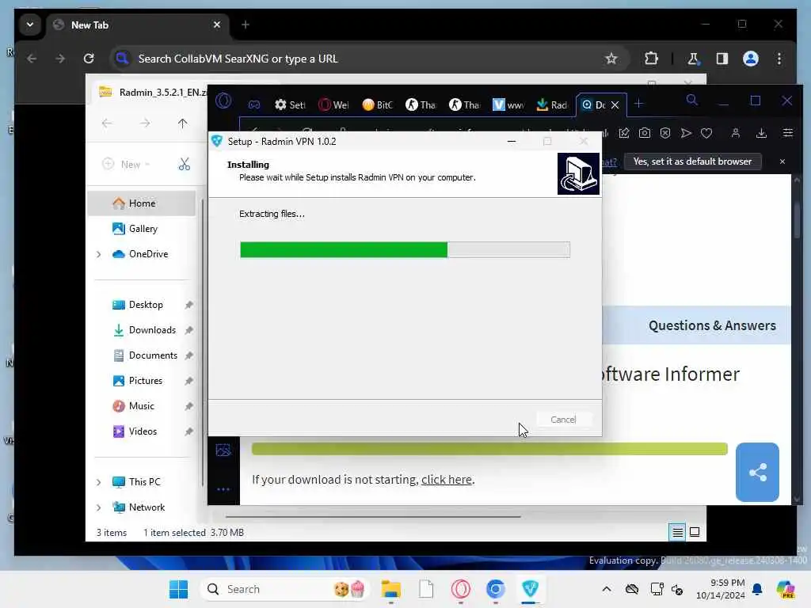Select the www tab with V icon

[508, 104]
